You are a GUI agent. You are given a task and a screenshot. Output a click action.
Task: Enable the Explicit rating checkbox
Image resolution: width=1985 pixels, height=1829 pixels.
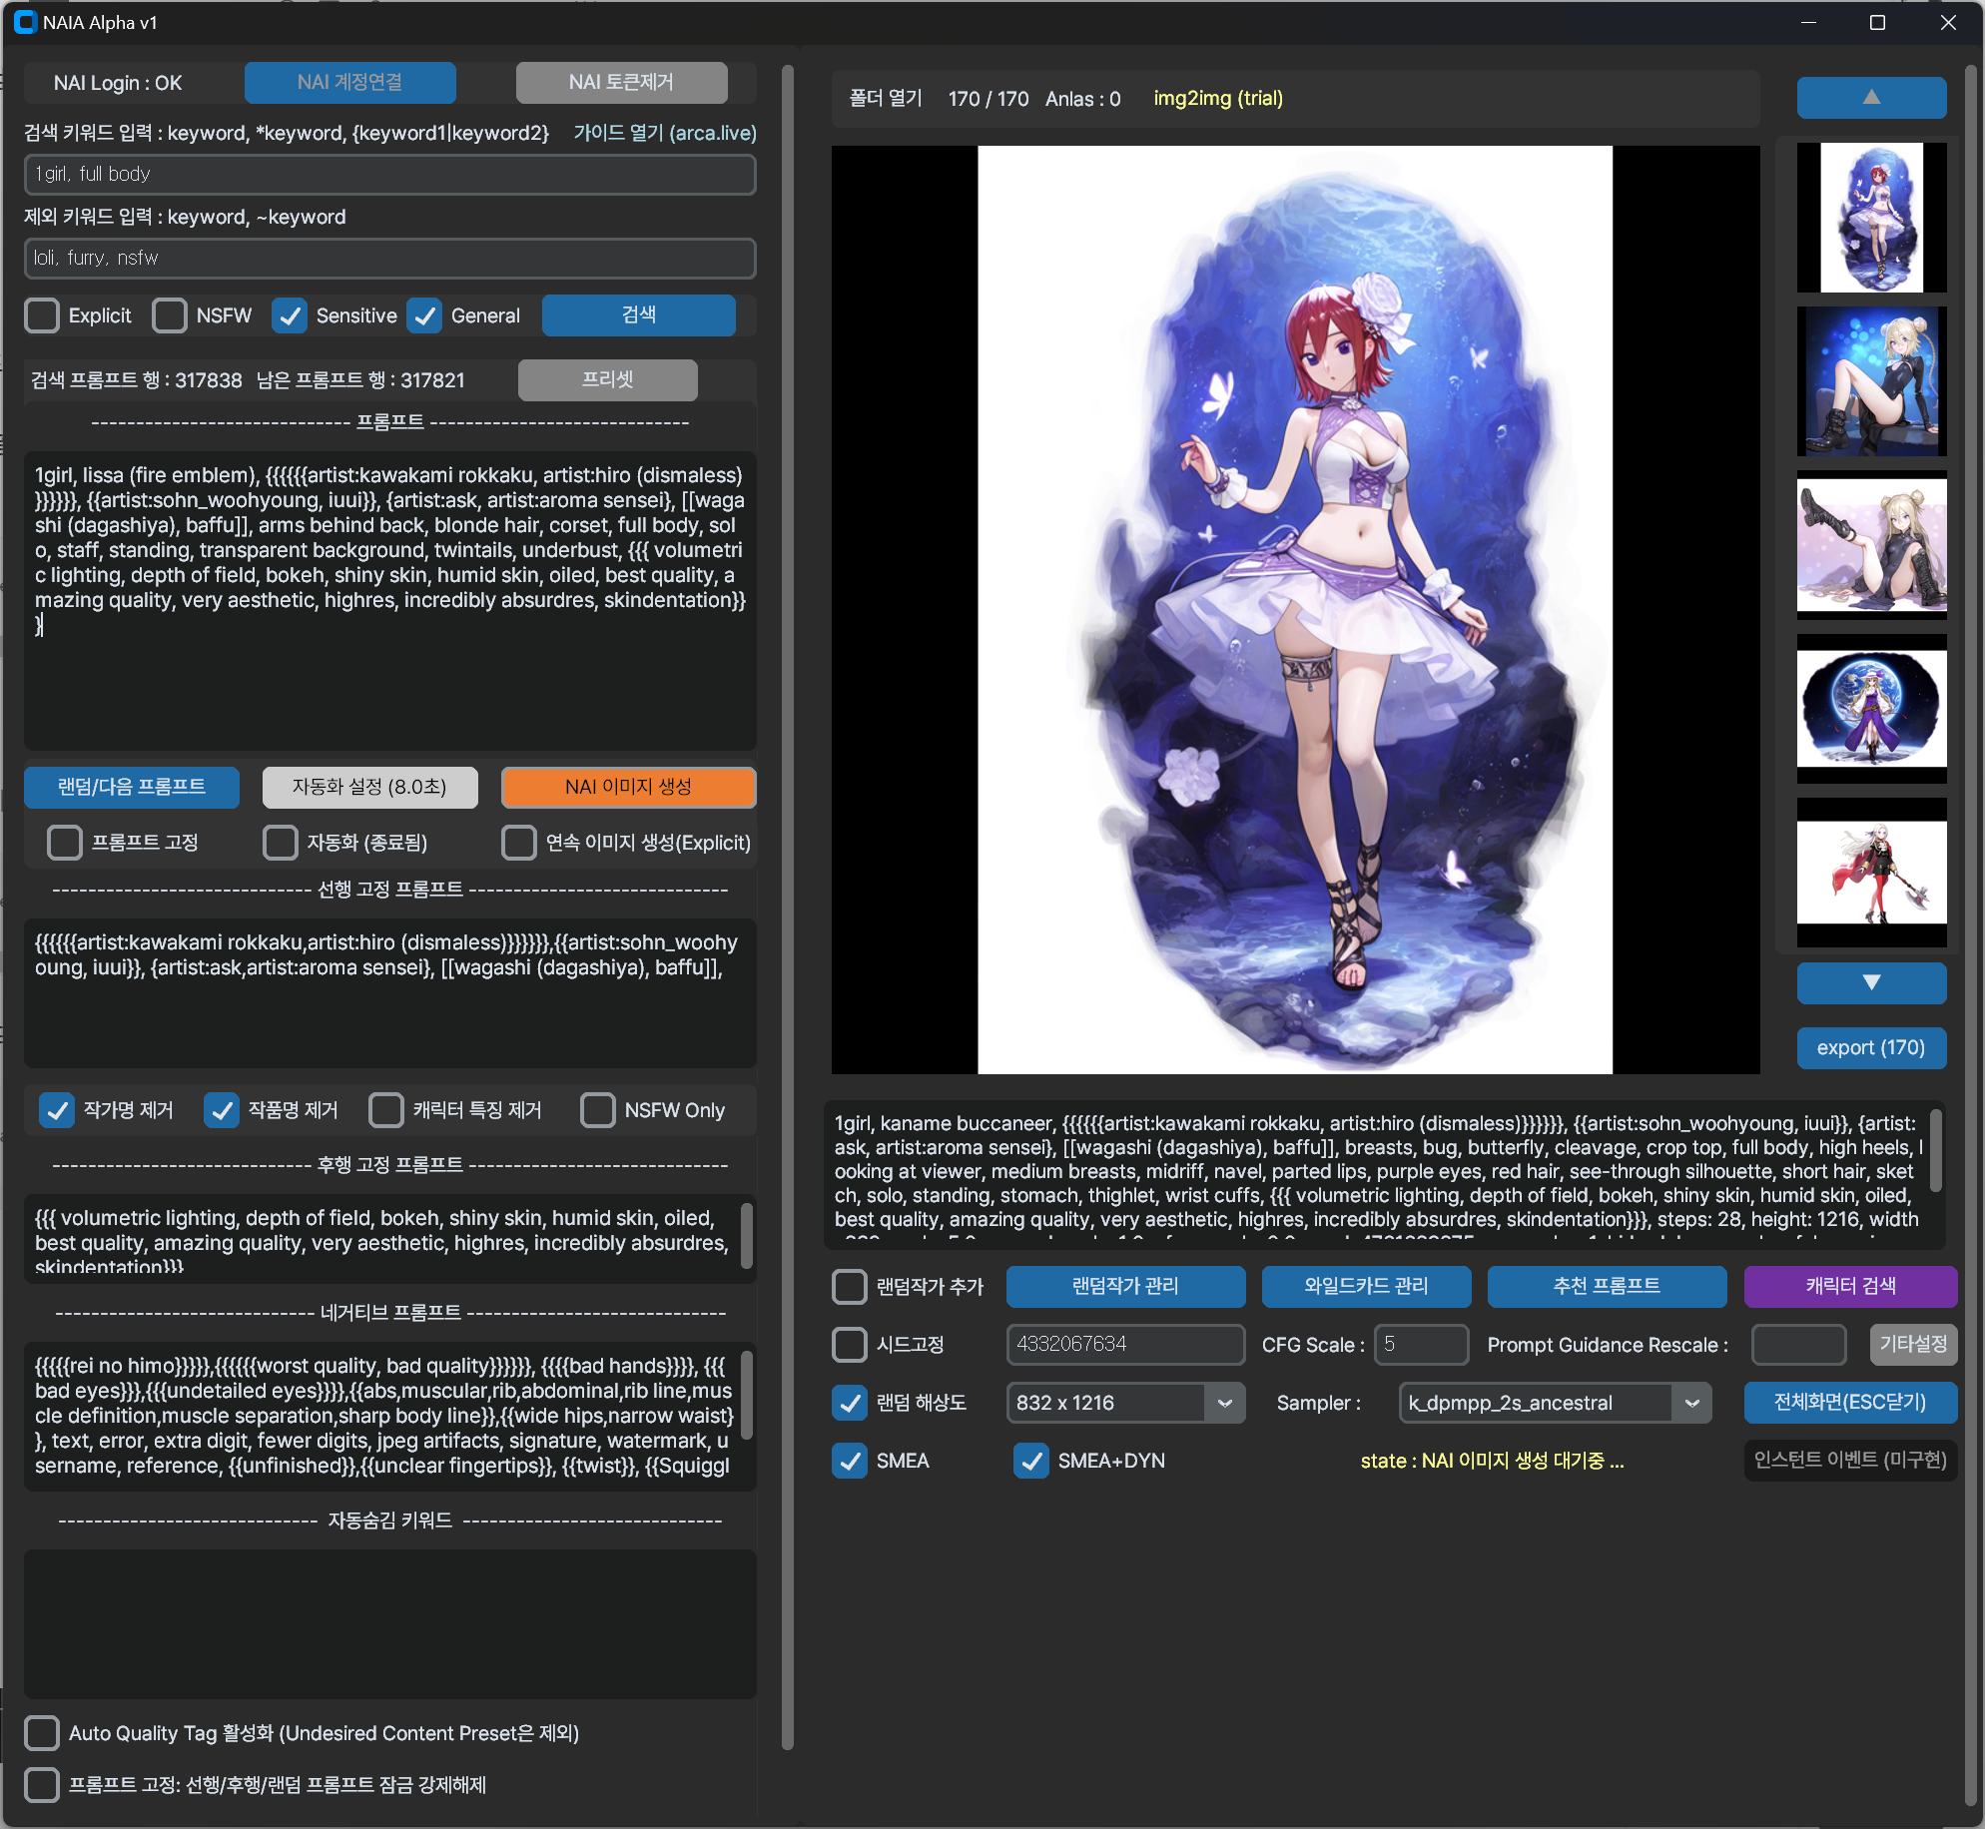[43, 315]
